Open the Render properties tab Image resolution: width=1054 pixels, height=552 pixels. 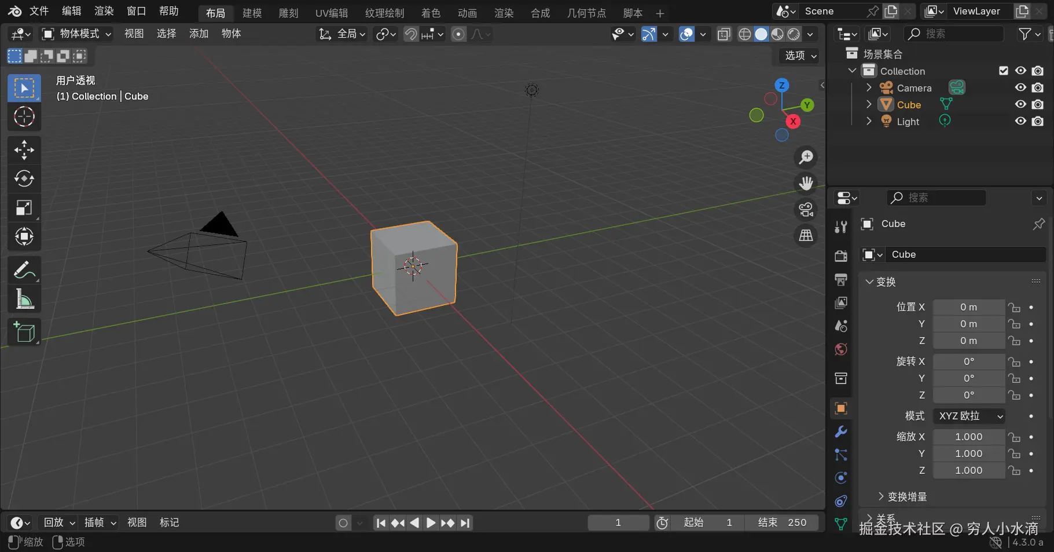point(840,256)
